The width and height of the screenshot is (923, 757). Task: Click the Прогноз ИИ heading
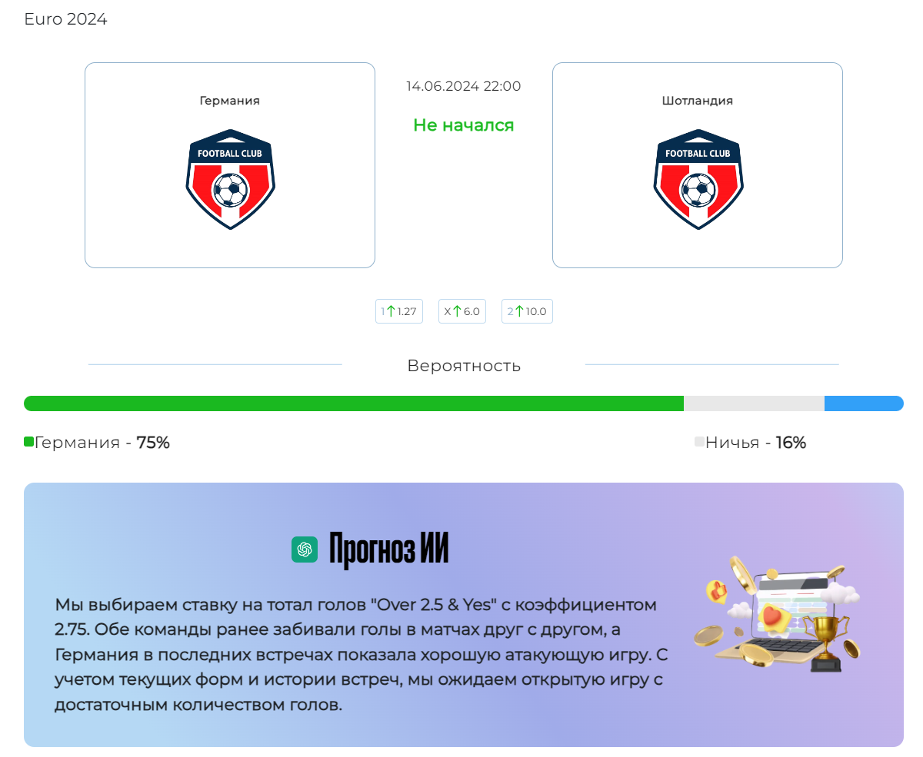[388, 549]
